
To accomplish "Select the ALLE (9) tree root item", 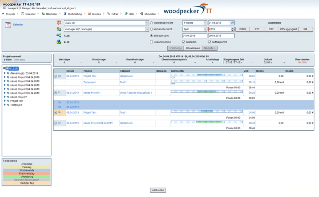I will pyautogui.click(x=13, y=69).
